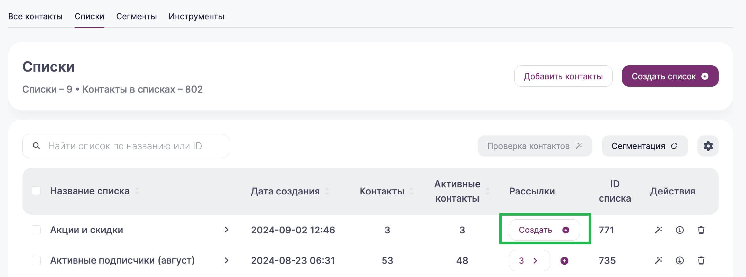Click the search magnifier icon

[36, 146]
